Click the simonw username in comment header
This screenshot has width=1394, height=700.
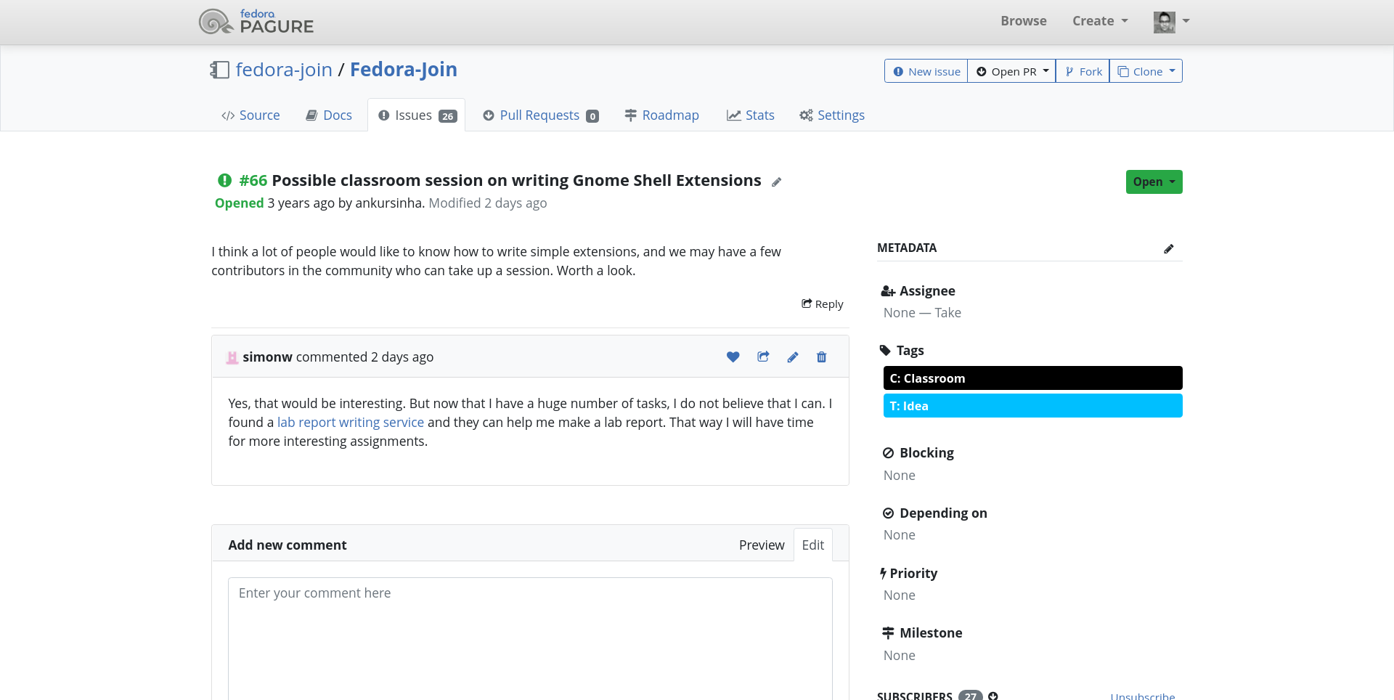(267, 357)
